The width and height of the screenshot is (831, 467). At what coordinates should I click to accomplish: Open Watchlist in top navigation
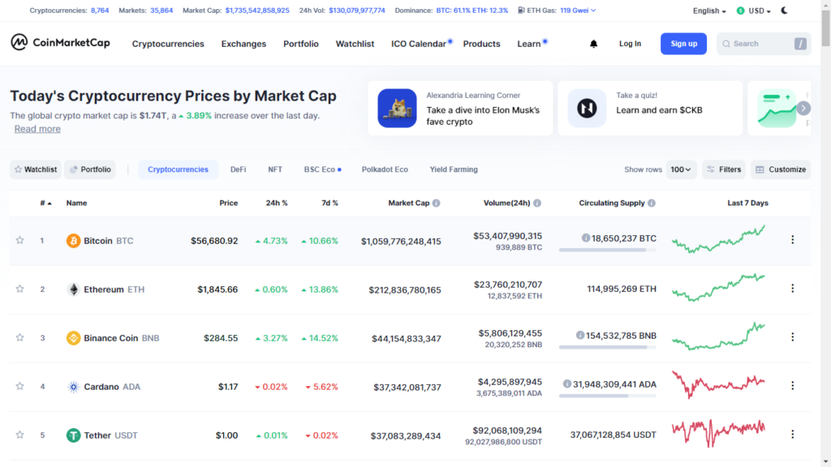pos(355,44)
